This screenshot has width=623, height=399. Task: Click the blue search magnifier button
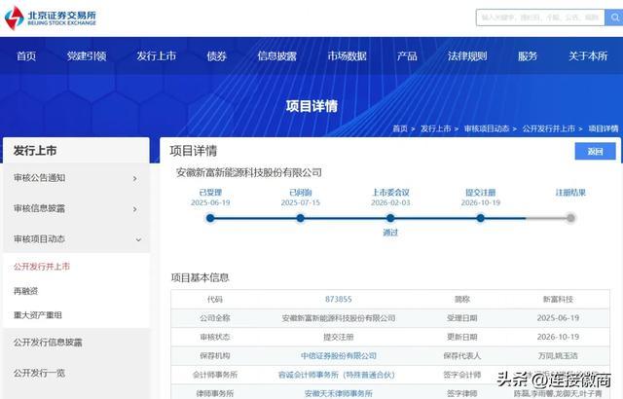point(614,18)
